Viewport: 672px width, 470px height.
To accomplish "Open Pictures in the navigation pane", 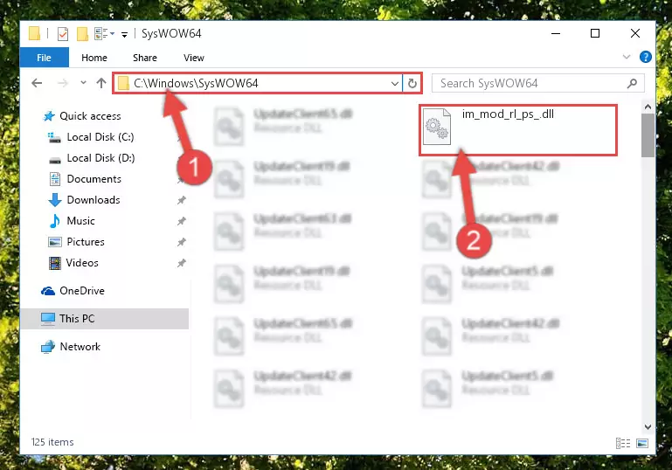I will tap(86, 242).
